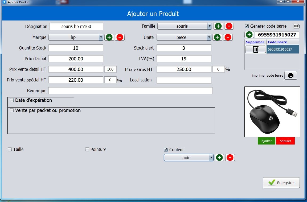Click the Prix d'achat field

point(76,59)
